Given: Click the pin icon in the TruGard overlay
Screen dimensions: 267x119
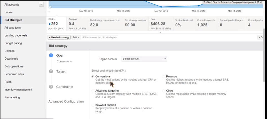Looking at the screenshot, I should tap(258, 3).
